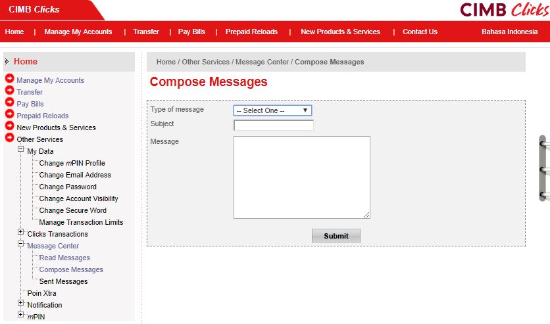This screenshot has height=324, width=550.
Task: Open Transfer in the top navigation bar
Action: point(146,32)
